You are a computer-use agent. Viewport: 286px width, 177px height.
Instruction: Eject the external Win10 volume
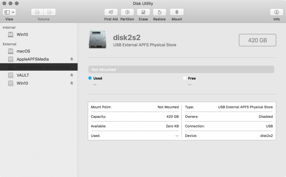tap(72, 83)
